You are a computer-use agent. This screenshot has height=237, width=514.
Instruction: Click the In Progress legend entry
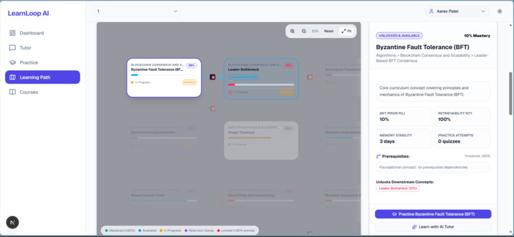(170, 231)
